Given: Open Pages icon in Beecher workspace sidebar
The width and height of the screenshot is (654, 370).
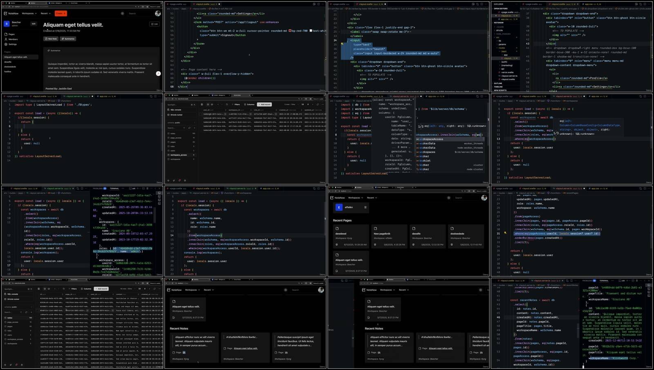Looking at the screenshot, I should coord(6,34).
